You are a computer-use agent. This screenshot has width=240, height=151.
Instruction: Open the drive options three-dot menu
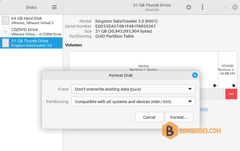point(202,7)
